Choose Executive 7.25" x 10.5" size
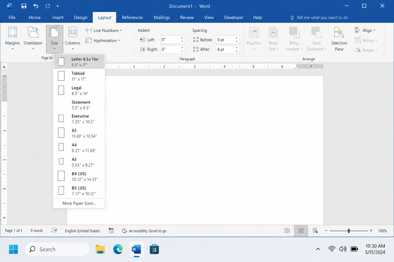 [x=79, y=119]
